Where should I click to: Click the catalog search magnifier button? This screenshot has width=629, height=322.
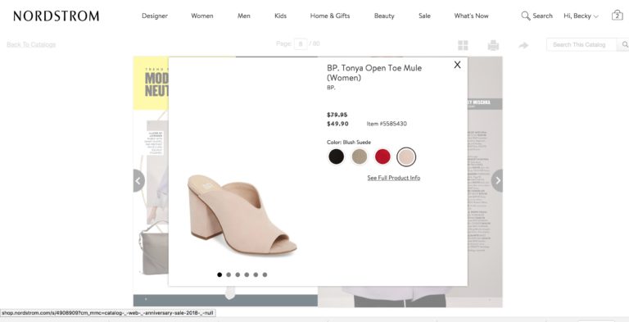624,44
